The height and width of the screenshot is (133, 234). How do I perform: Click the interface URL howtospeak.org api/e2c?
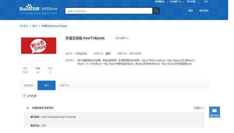pyautogui.click(x=59, y=117)
